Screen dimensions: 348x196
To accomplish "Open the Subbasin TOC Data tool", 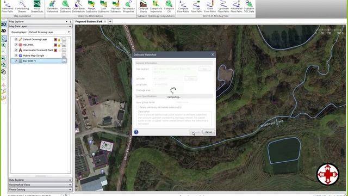I will 249,7.
